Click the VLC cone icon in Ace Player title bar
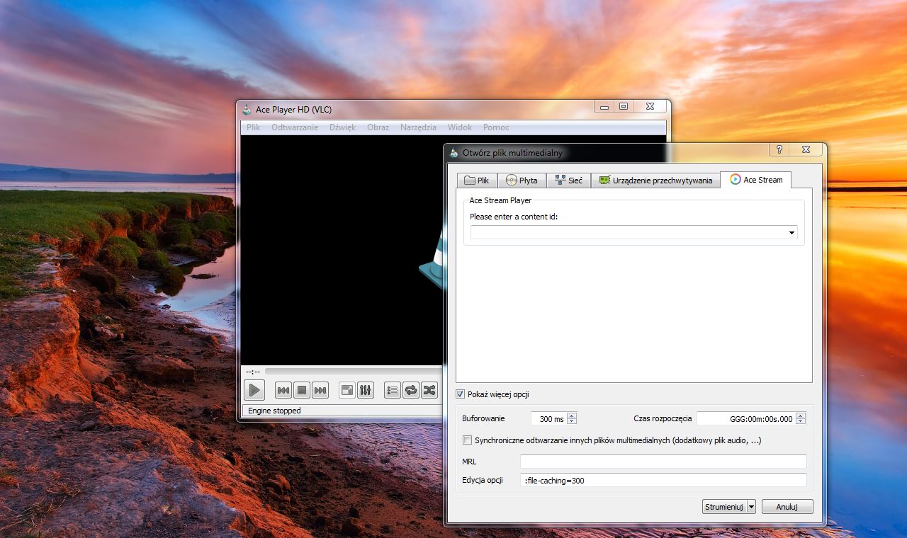907x538 pixels. pyautogui.click(x=247, y=109)
